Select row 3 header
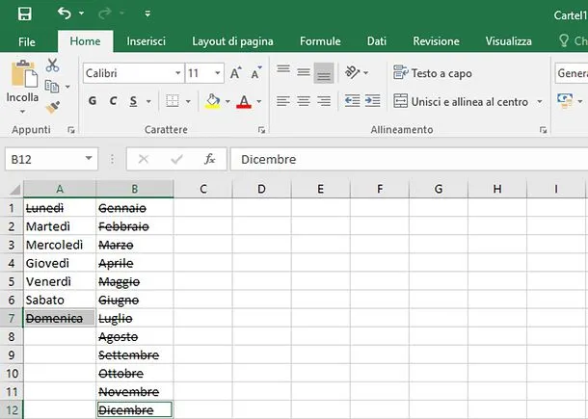The width and height of the screenshot is (588, 419). 12,245
